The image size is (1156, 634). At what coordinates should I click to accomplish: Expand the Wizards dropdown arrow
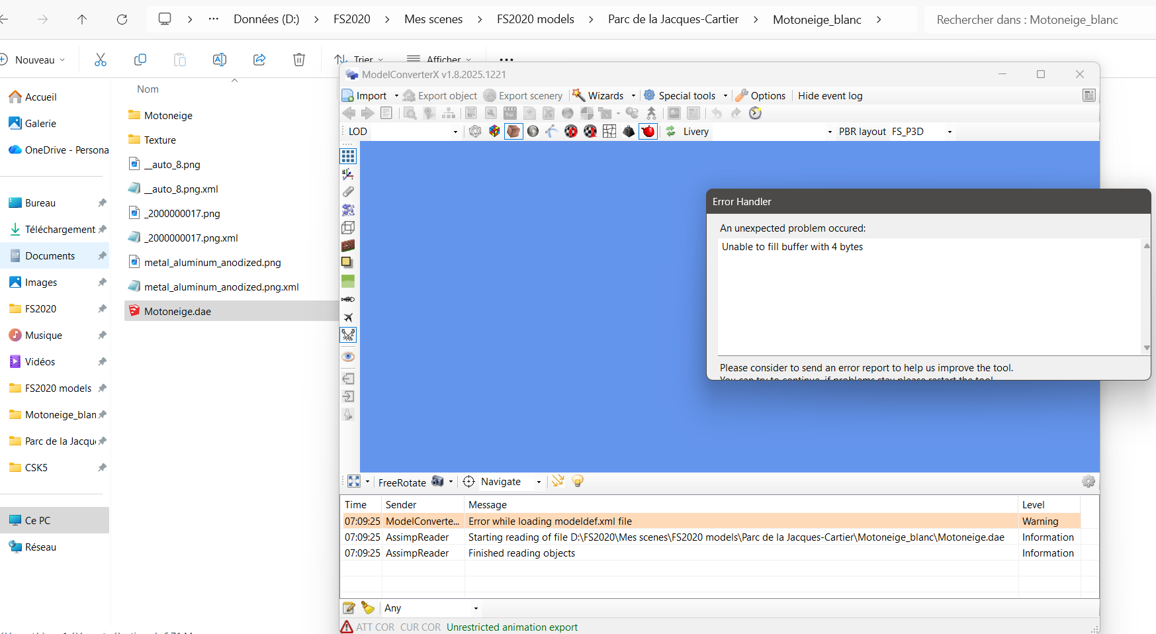point(633,96)
